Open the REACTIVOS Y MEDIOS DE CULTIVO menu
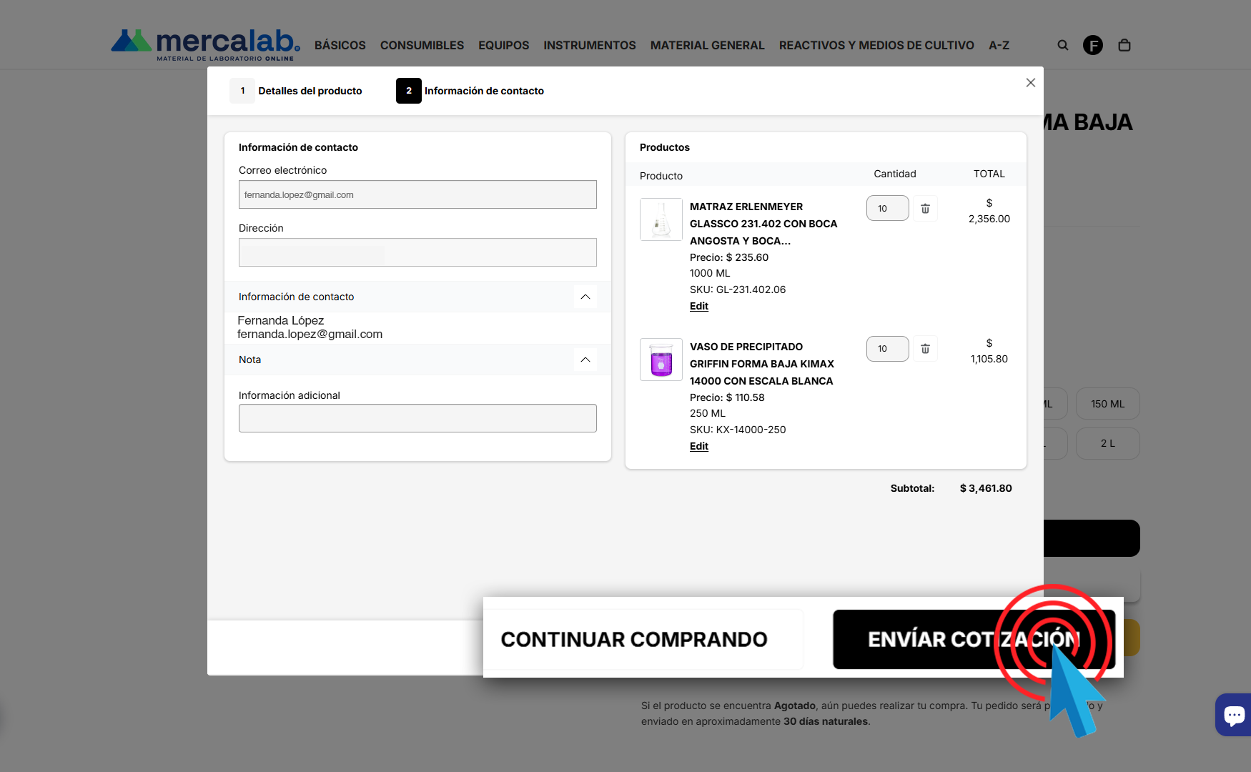The width and height of the screenshot is (1251, 772). click(x=876, y=45)
